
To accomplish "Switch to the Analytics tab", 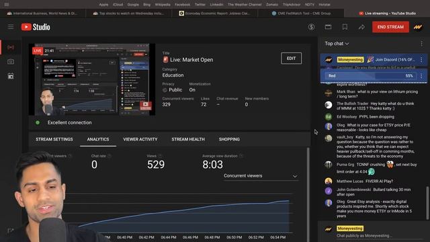I will (98, 139).
